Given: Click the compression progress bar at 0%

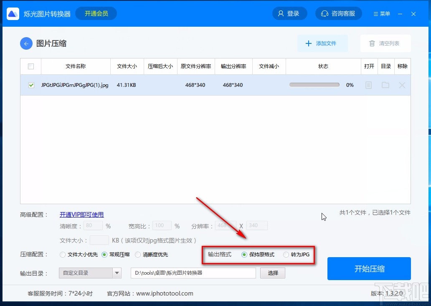Looking at the screenshot, I should pos(314,84).
